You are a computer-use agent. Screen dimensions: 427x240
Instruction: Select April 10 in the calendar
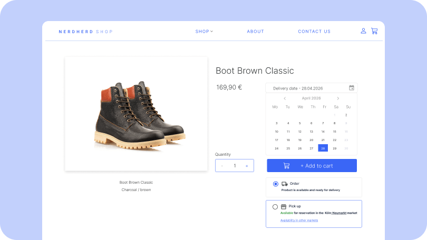pyautogui.click(x=276, y=132)
